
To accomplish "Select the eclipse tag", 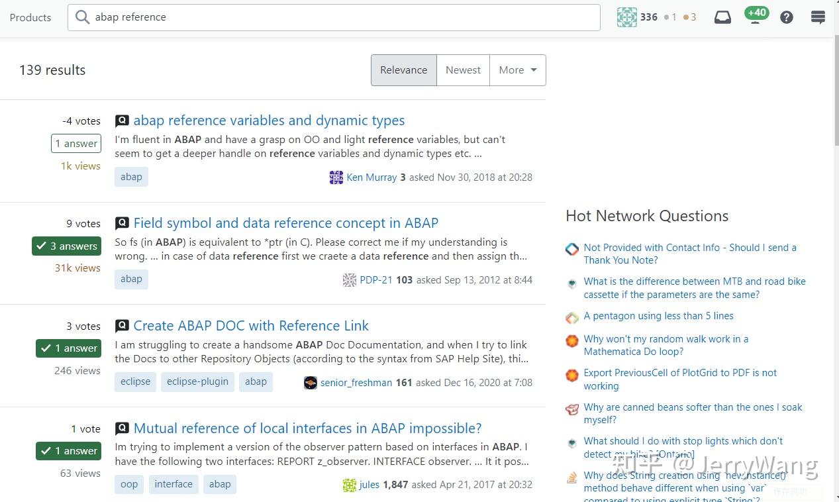I will [136, 381].
